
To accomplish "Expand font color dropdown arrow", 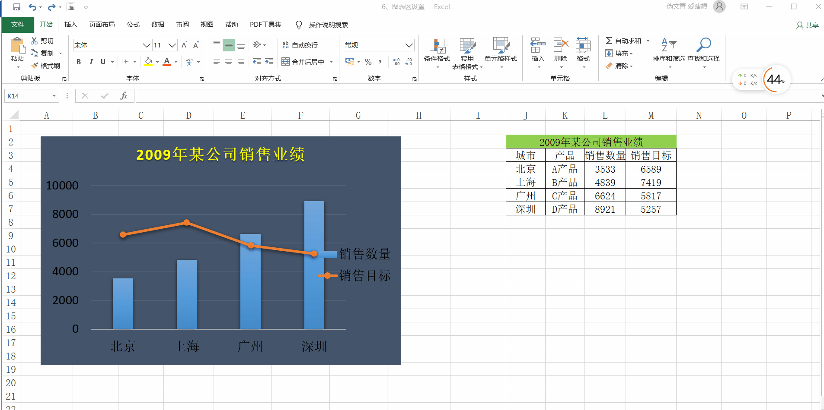I will pyautogui.click(x=176, y=62).
